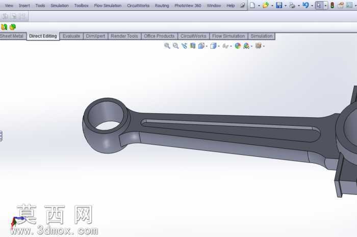The width and height of the screenshot is (357, 237).
Task: Switch to the Flow Simulation command tab
Action: click(228, 36)
